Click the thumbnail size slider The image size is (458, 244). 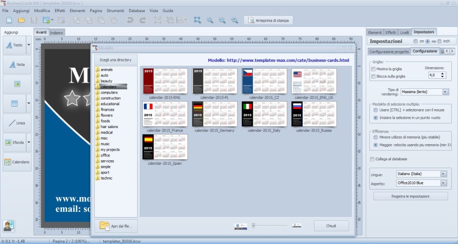tap(270, 226)
